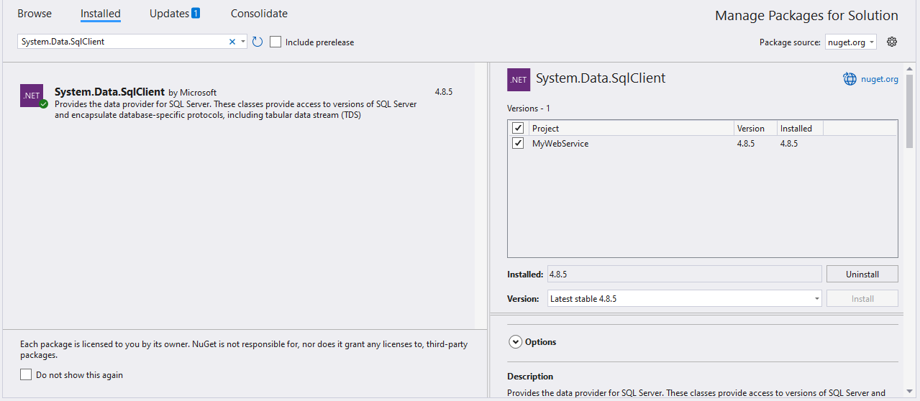
Task: Select the .NET package icon in the list
Action: 32,96
